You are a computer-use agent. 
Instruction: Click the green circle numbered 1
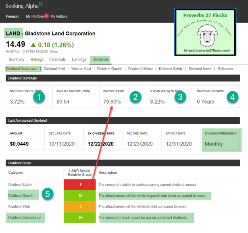tap(39, 97)
